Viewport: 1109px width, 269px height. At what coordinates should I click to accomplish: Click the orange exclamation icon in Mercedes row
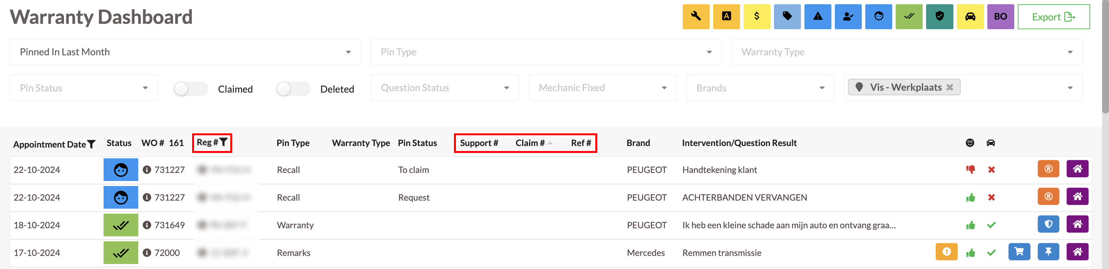[946, 252]
